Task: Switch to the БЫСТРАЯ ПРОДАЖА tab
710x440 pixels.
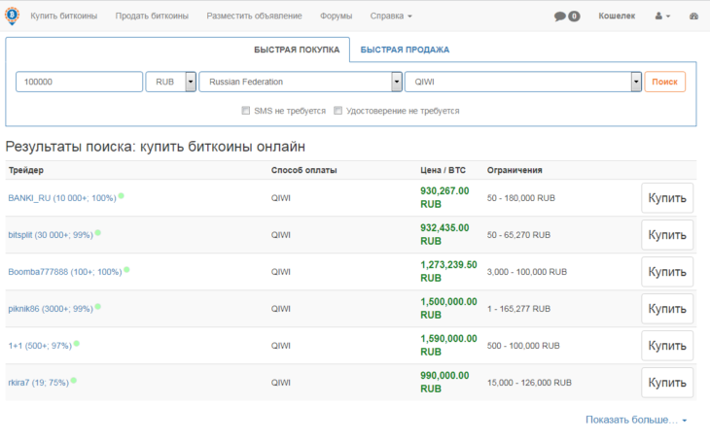Action: tap(405, 50)
